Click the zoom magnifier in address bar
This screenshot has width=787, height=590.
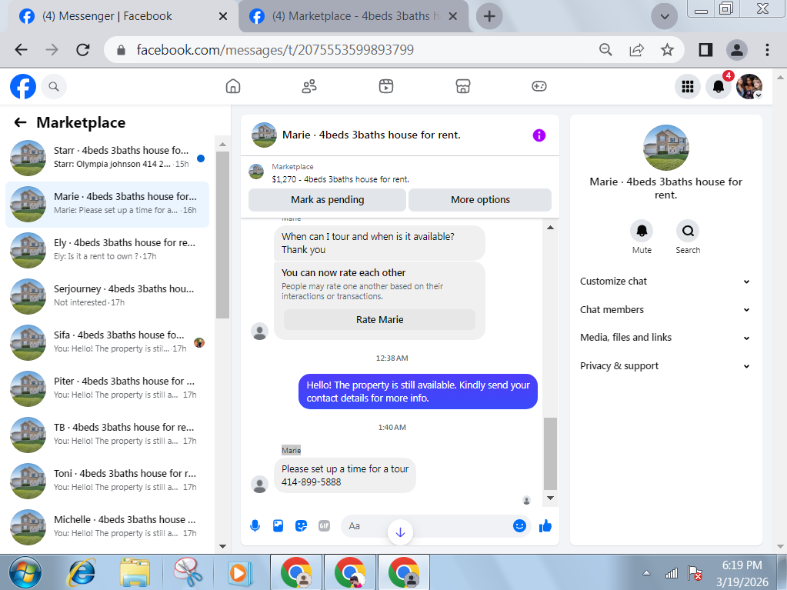[605, 50]
